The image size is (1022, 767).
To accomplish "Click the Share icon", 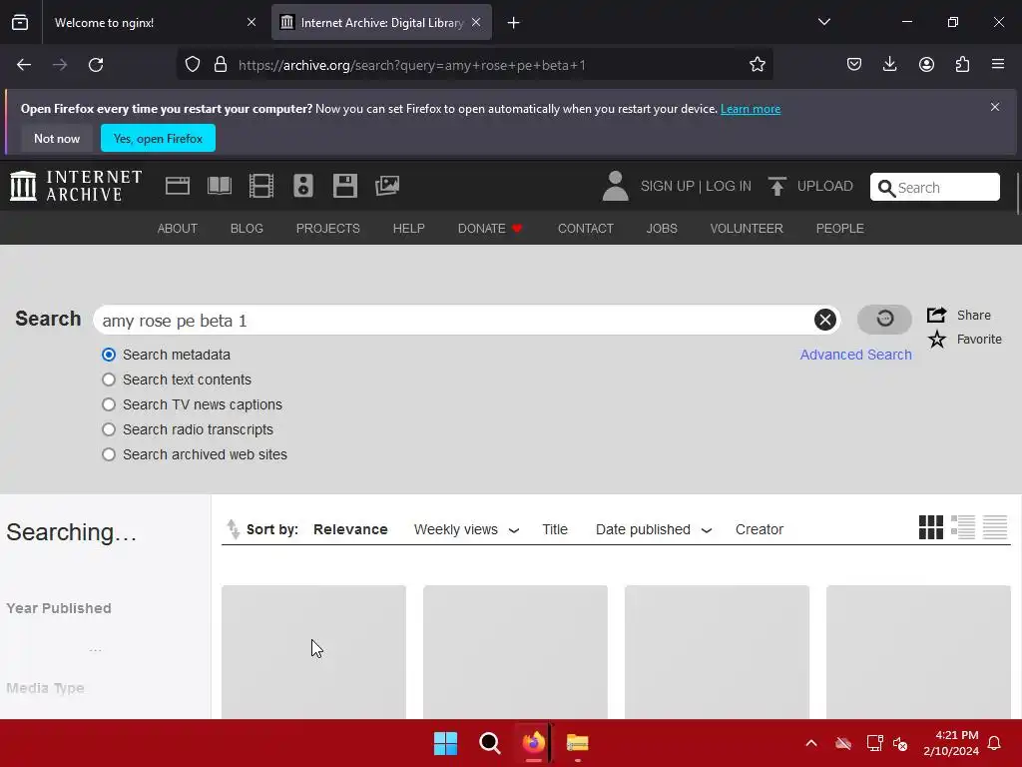I will click(x=936, y=315).
